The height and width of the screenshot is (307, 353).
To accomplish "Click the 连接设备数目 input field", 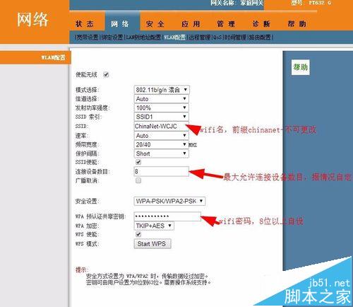I will (161, 171).
